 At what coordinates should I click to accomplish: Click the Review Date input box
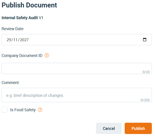click(x=77, y=40)
